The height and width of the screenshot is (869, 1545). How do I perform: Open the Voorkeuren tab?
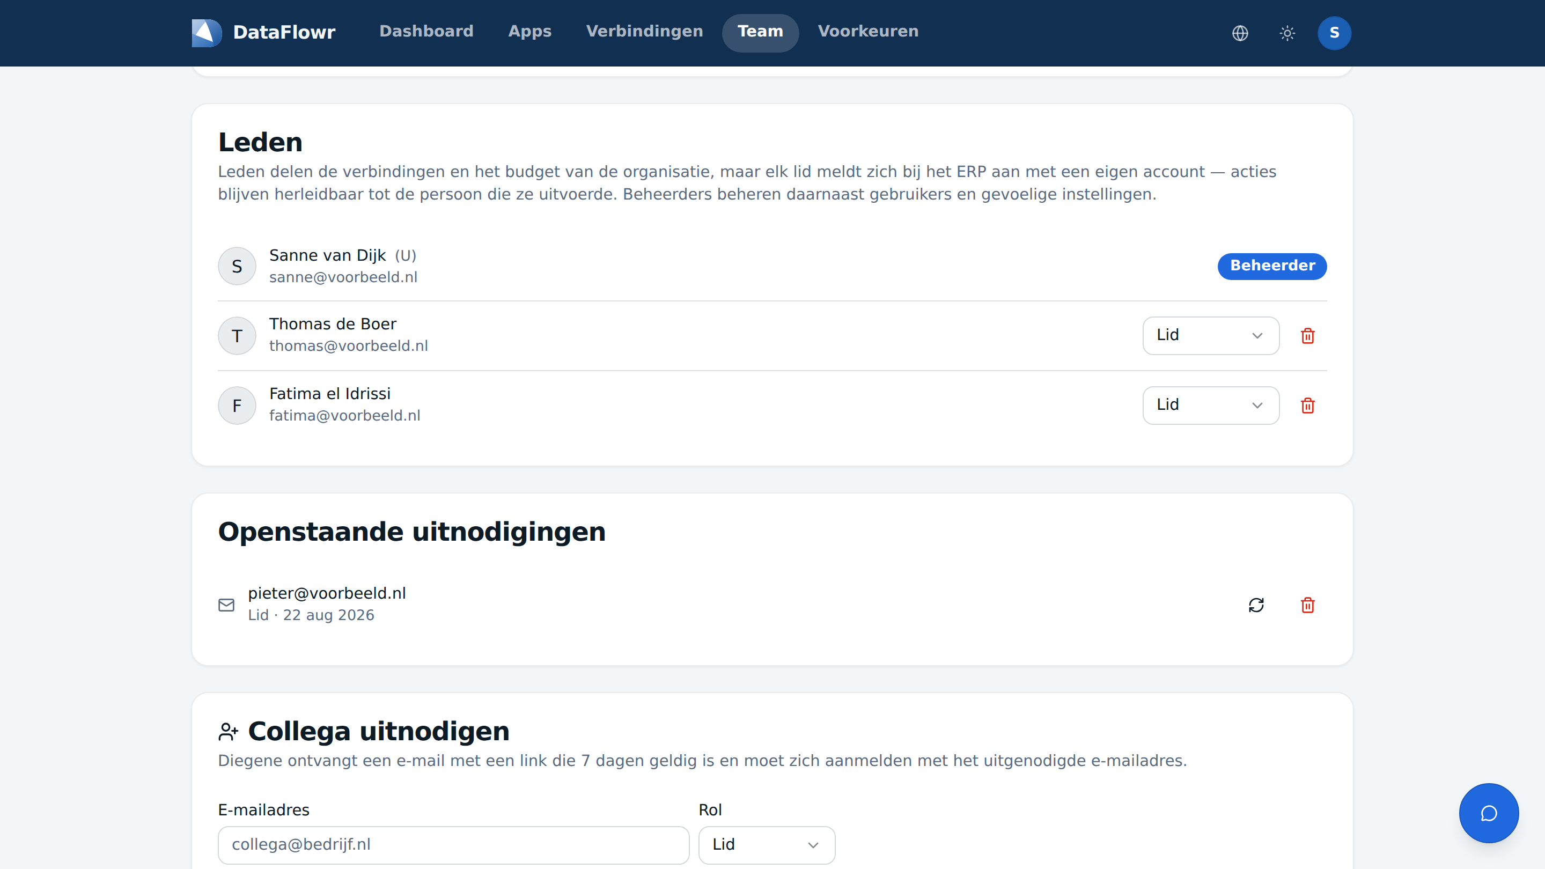868,31
